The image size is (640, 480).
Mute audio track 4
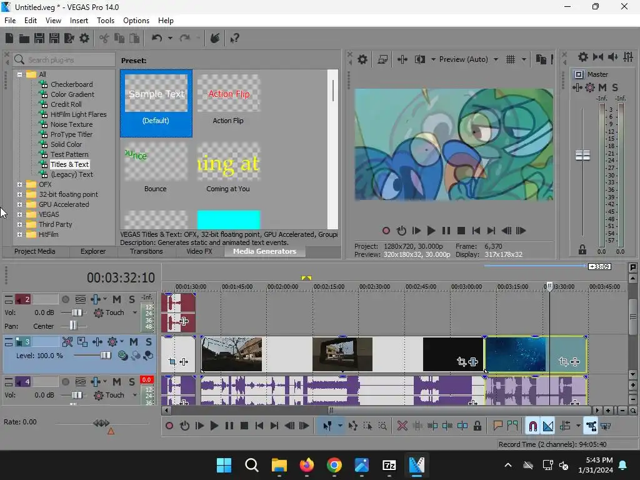117,382
